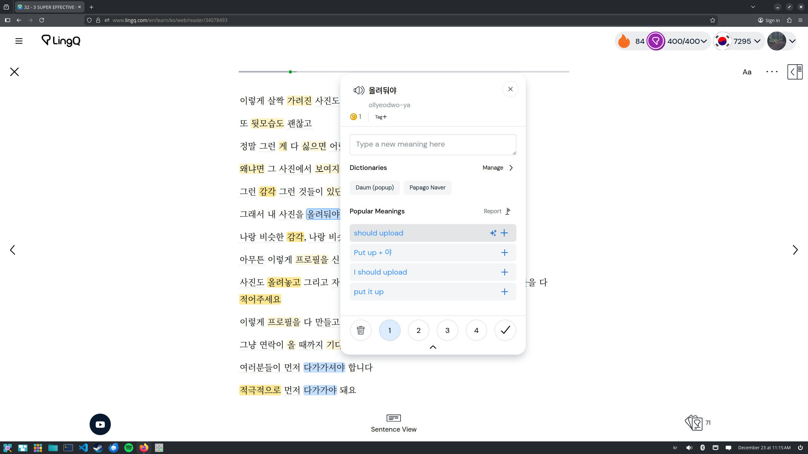Viewport: 808px width, 454px height.
Task: Expand the Korean language dropdown
Action: click(x=757, y=41)
